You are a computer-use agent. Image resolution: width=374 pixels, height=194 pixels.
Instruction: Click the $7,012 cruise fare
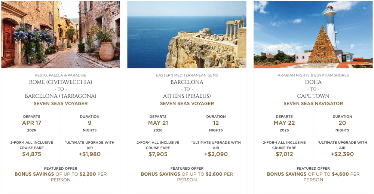(284, 154)
